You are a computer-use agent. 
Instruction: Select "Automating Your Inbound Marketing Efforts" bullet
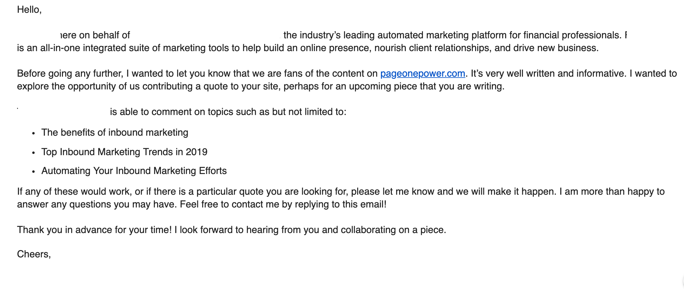point(134,171)
